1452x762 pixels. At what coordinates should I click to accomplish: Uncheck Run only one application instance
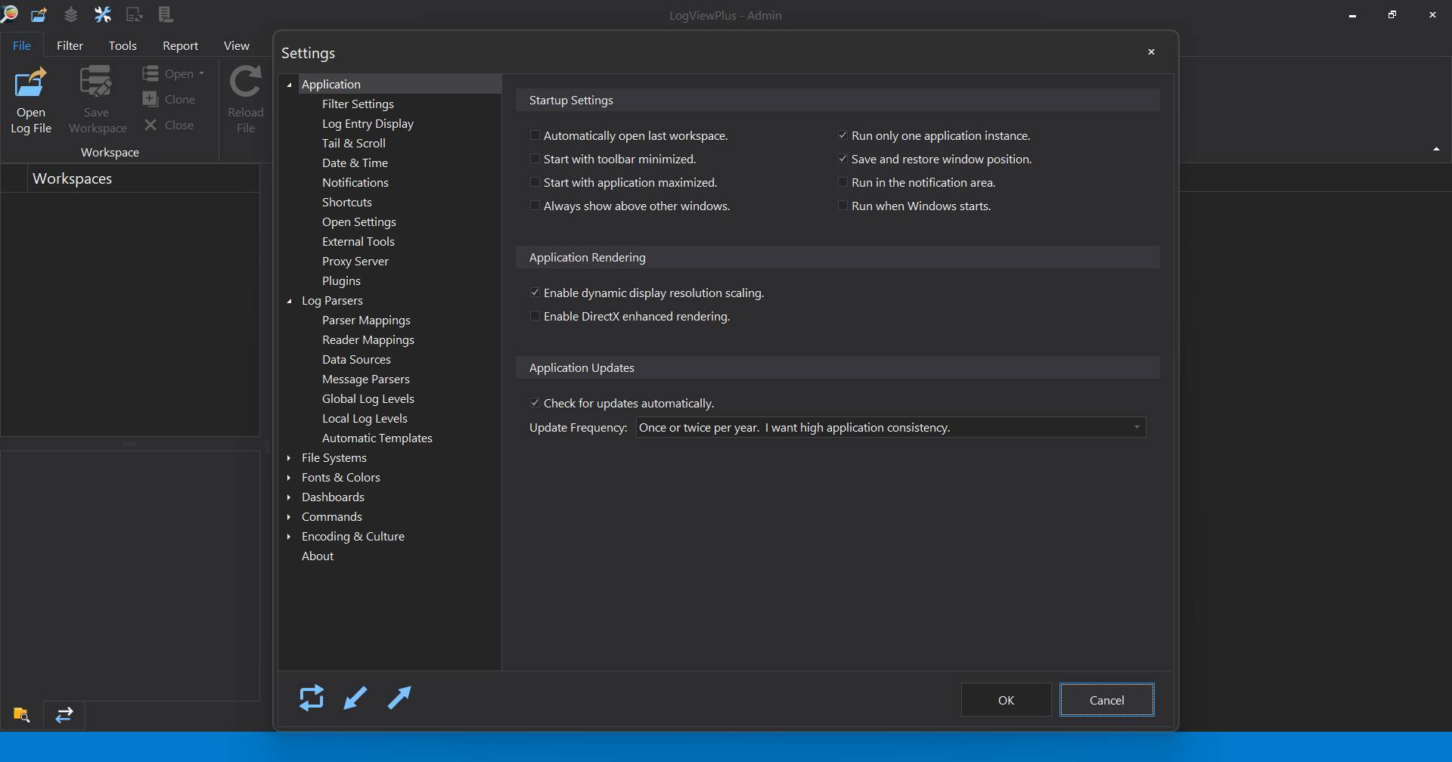point(842,135)
